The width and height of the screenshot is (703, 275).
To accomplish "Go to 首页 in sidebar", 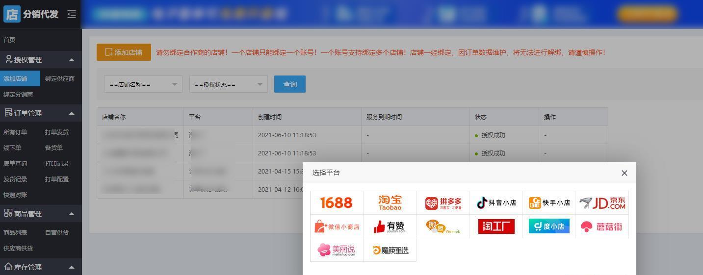I will (9, 40).
